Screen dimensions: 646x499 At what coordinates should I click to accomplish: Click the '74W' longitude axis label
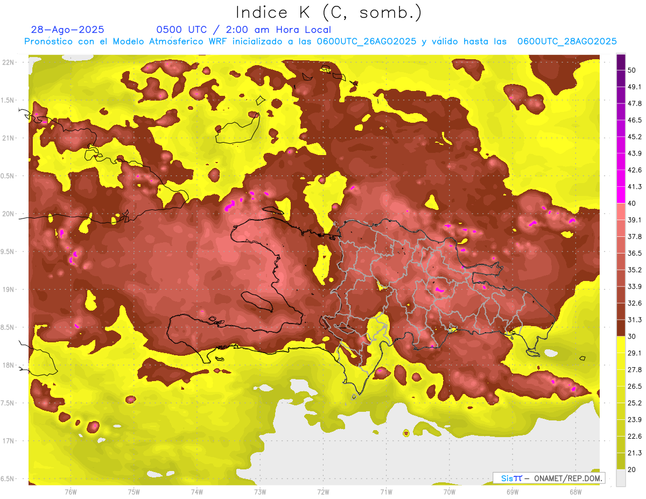197,492
